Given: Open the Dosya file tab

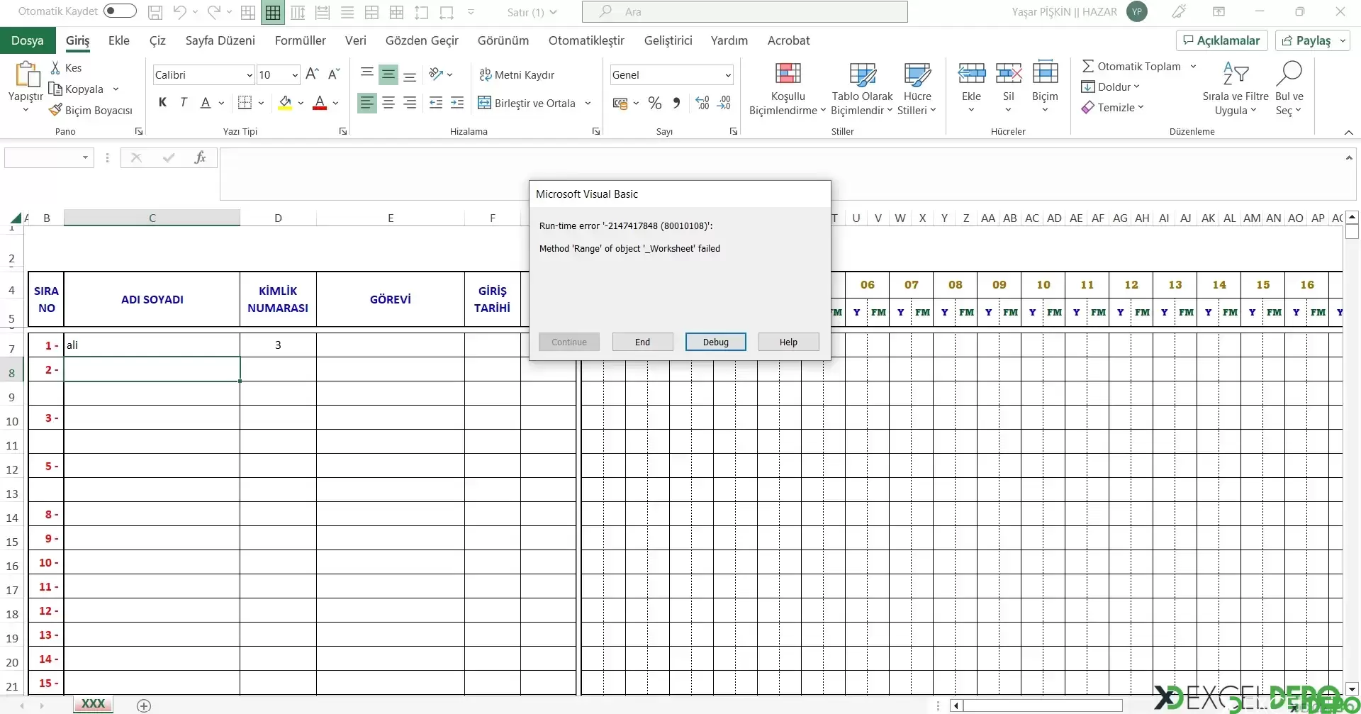Looking at the screenshot, I should pyautogui.click(x=27, y=40).
